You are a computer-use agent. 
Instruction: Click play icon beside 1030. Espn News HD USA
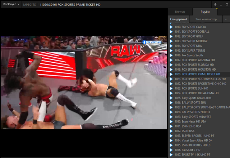171,121
